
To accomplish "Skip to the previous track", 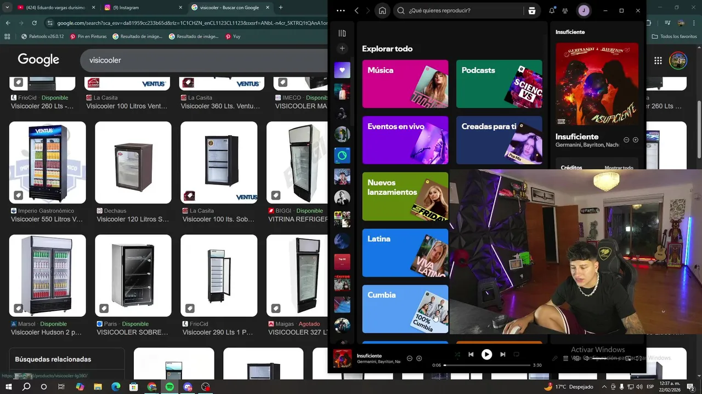I will point(471,355).
